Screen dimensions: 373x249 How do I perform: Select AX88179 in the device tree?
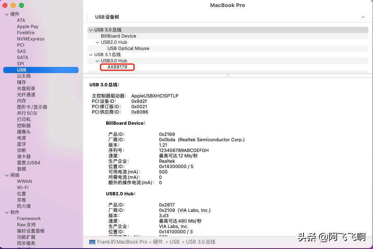pyautogui.click(x=117, y=67)
